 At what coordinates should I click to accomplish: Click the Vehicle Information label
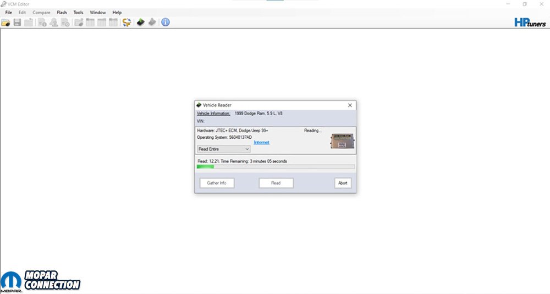pos(213,114)
